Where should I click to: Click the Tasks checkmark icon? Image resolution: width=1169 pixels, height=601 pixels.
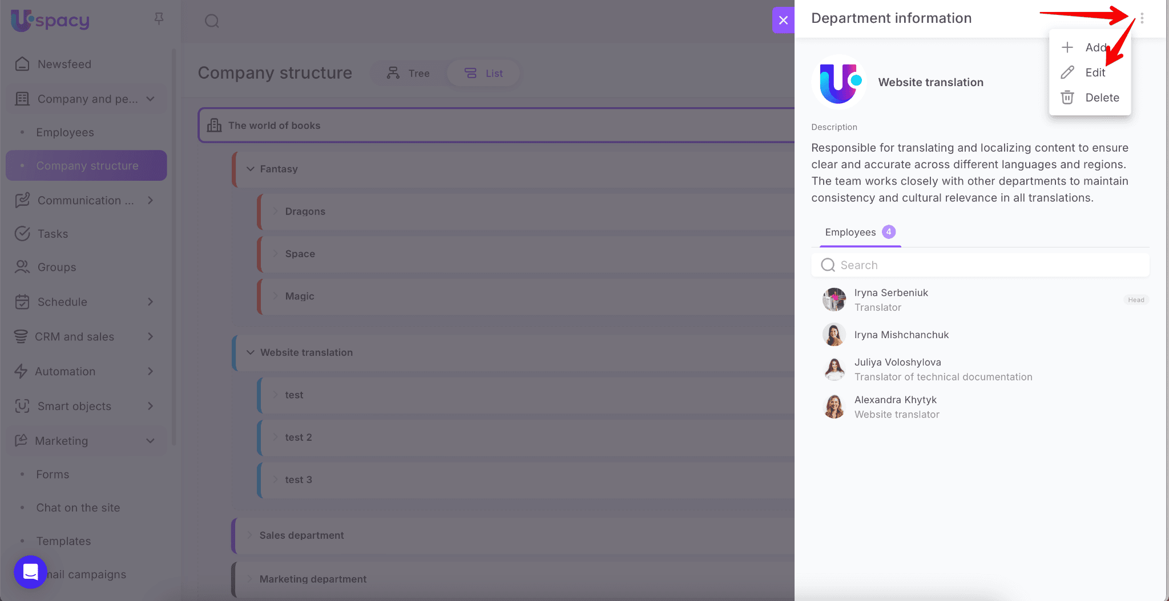[x=22, y=234]
